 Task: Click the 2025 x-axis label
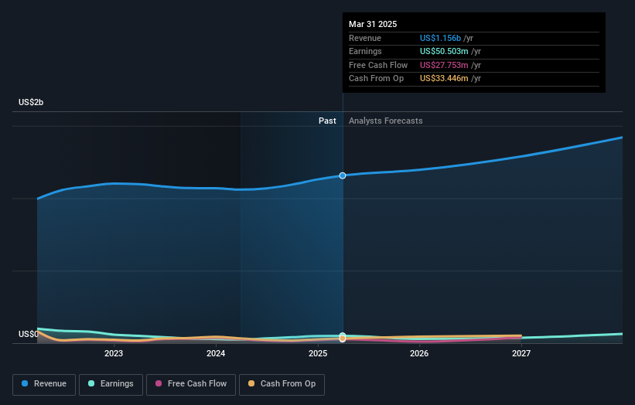(x=318, y=353)
